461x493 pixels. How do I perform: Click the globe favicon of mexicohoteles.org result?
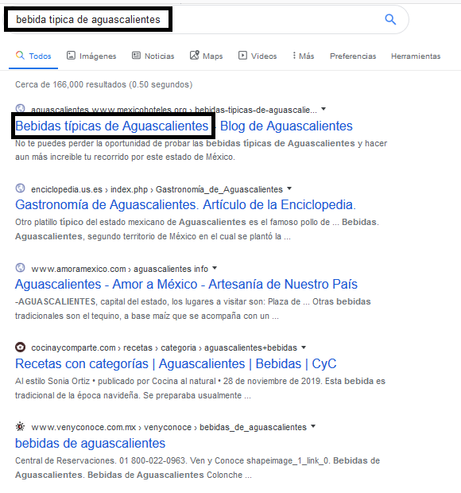[20, 109]
